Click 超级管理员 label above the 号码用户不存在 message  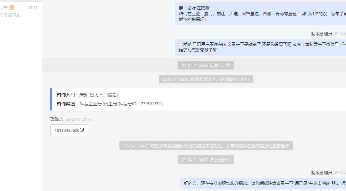coord(321,34)
